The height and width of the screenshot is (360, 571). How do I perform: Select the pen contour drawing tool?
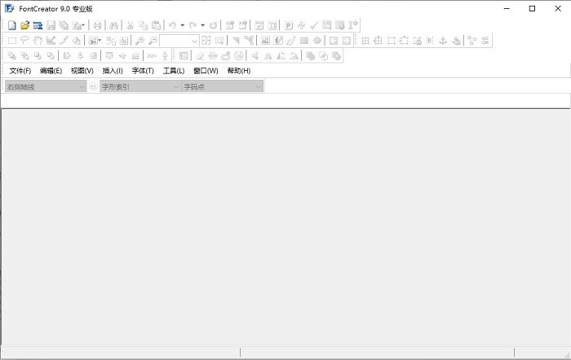(291, 41)
